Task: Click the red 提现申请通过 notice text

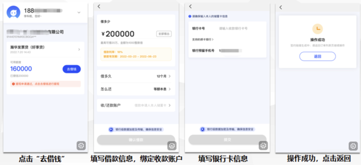Action: tap(37, 84)
